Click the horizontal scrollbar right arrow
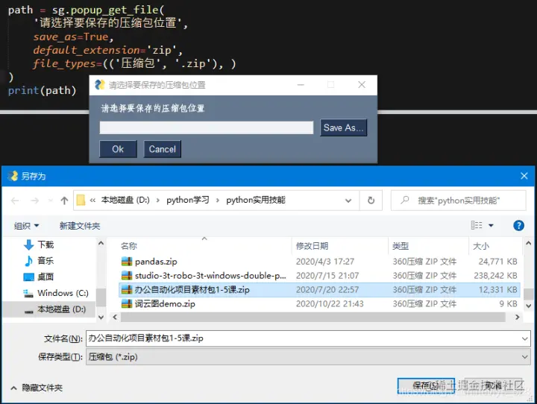This screenshot has width=537, height=404. coord(517,318)
